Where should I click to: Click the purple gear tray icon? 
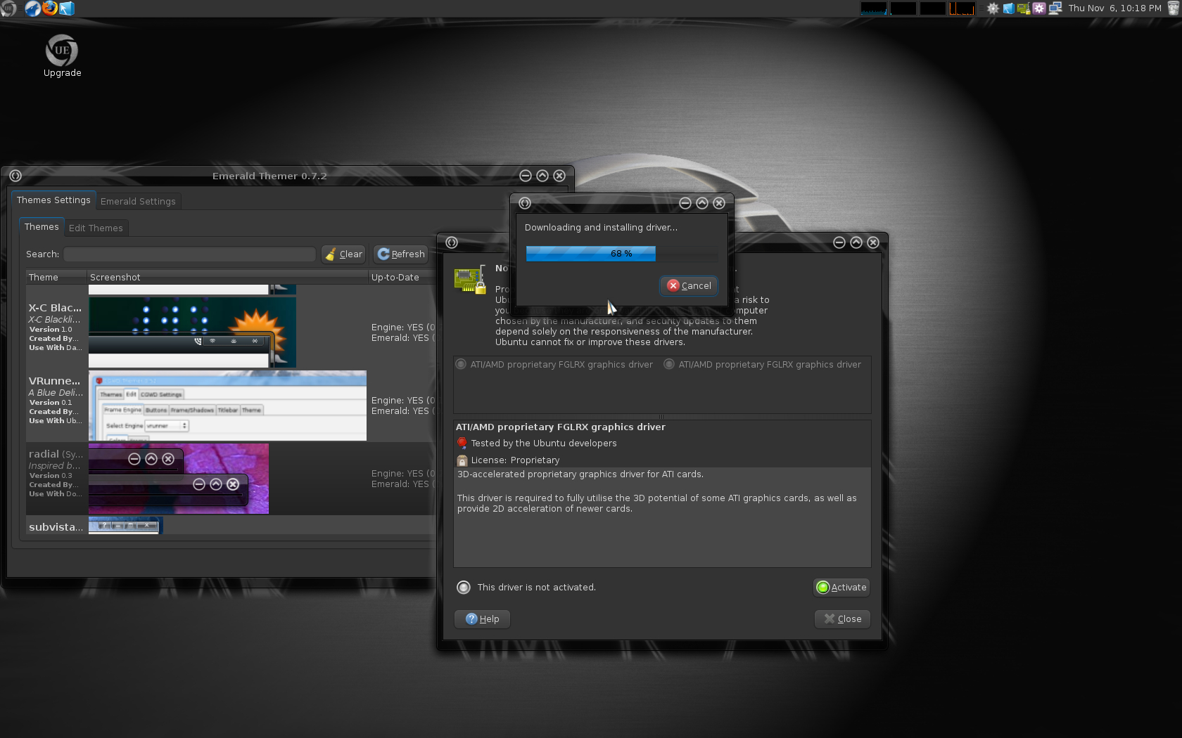point(1039,8)
